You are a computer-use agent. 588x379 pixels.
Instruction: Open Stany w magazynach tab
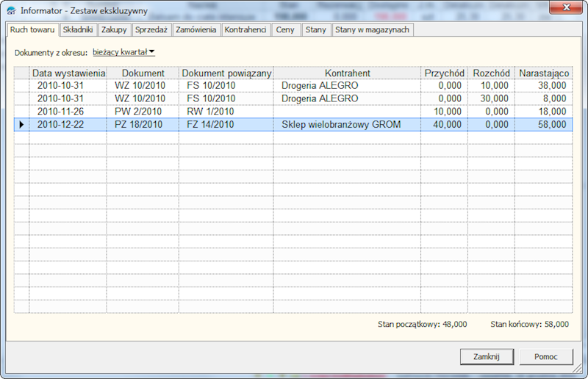coord(373,30)
